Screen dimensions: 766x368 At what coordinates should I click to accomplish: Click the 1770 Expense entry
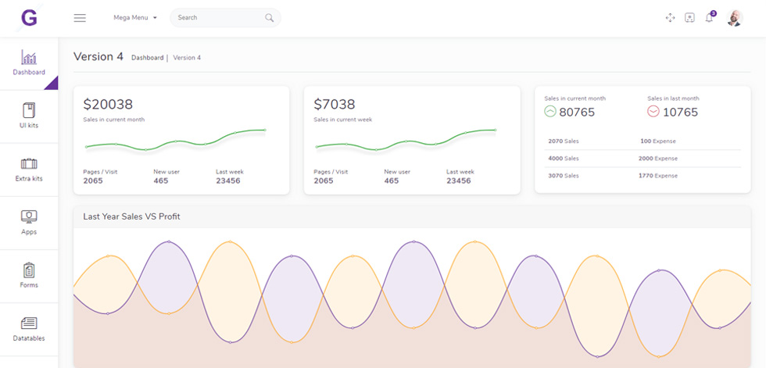click(x=658, y=176)
